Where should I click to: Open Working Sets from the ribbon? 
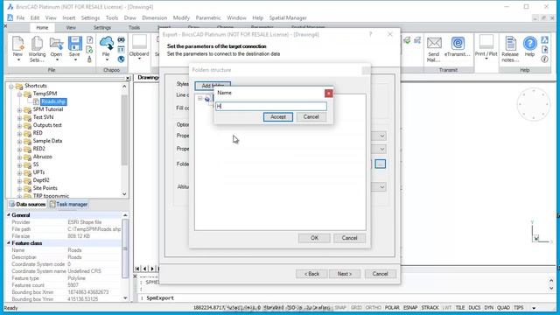[x=37, y=49]
